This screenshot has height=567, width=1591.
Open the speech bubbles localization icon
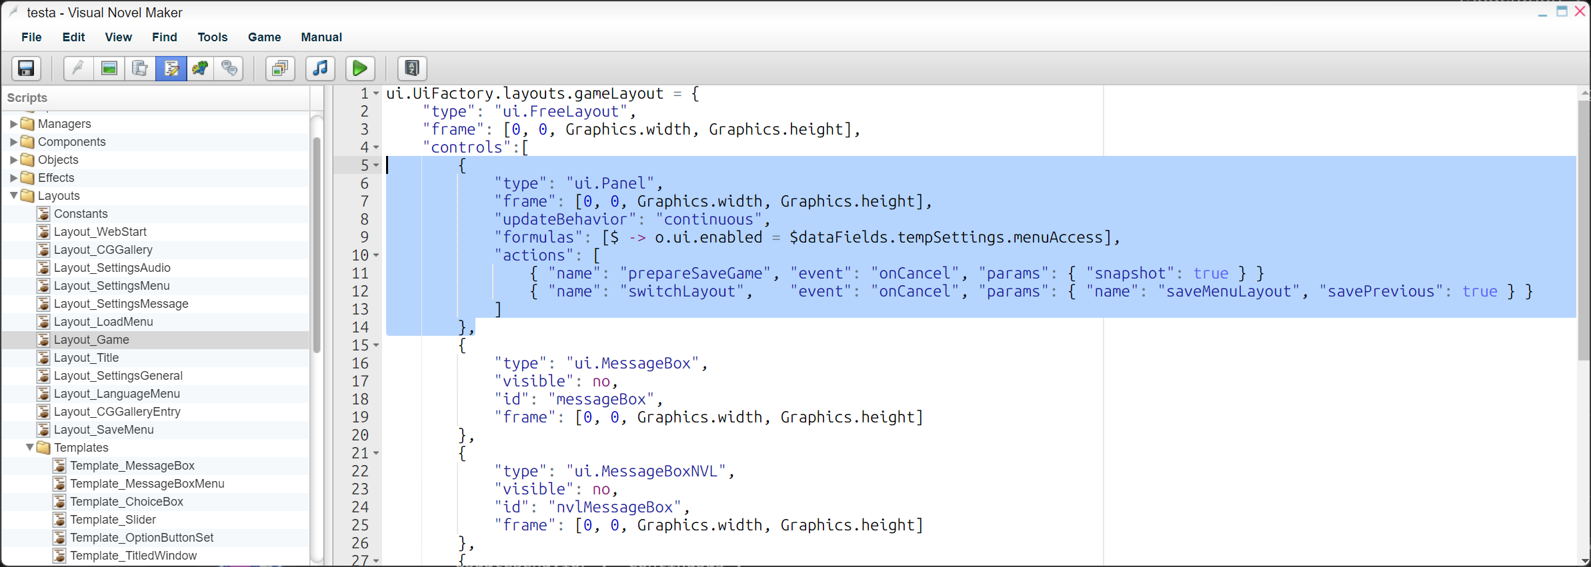(x=229, y=68)
